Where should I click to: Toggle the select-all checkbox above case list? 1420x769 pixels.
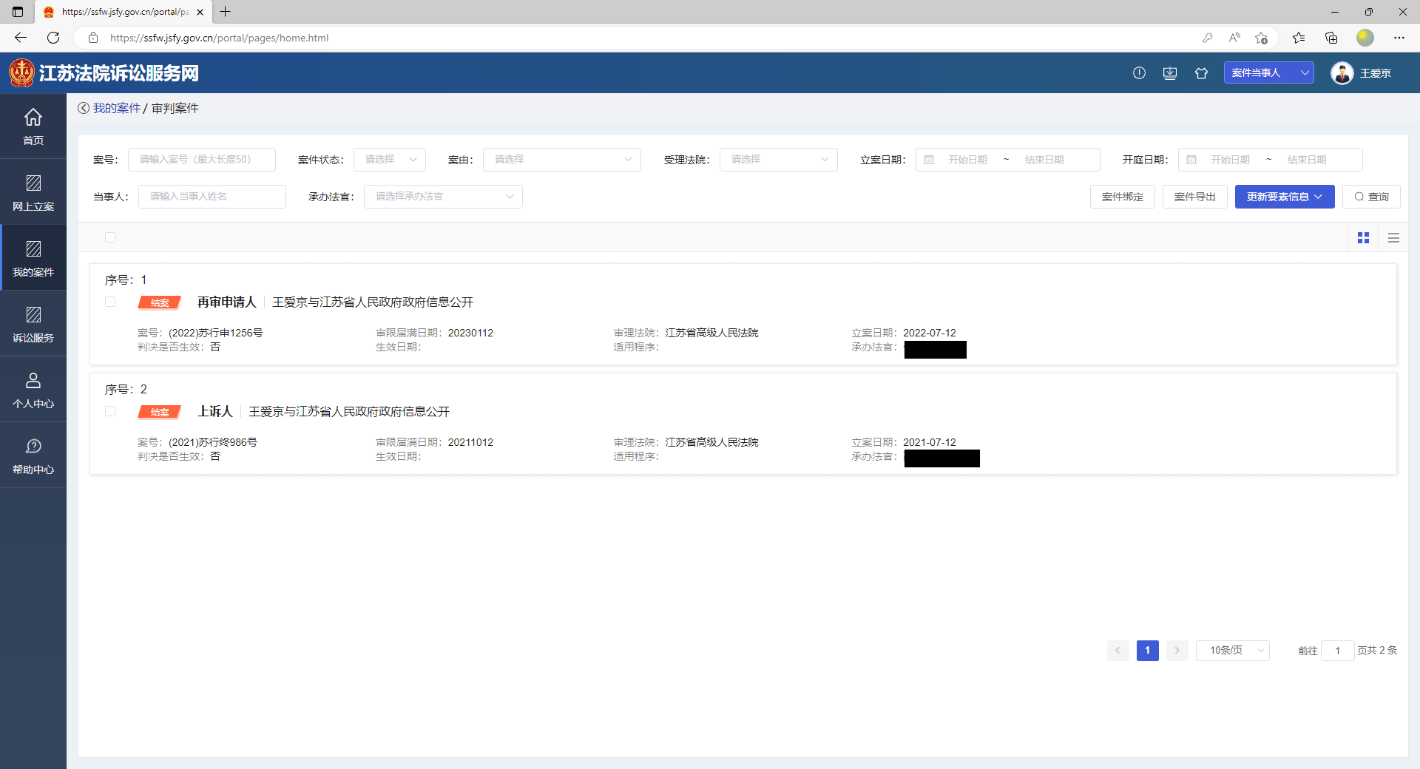[x=110, y=237]
